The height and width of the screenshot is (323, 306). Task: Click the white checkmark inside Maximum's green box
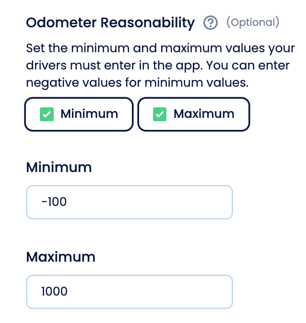(x=160, y=114)
